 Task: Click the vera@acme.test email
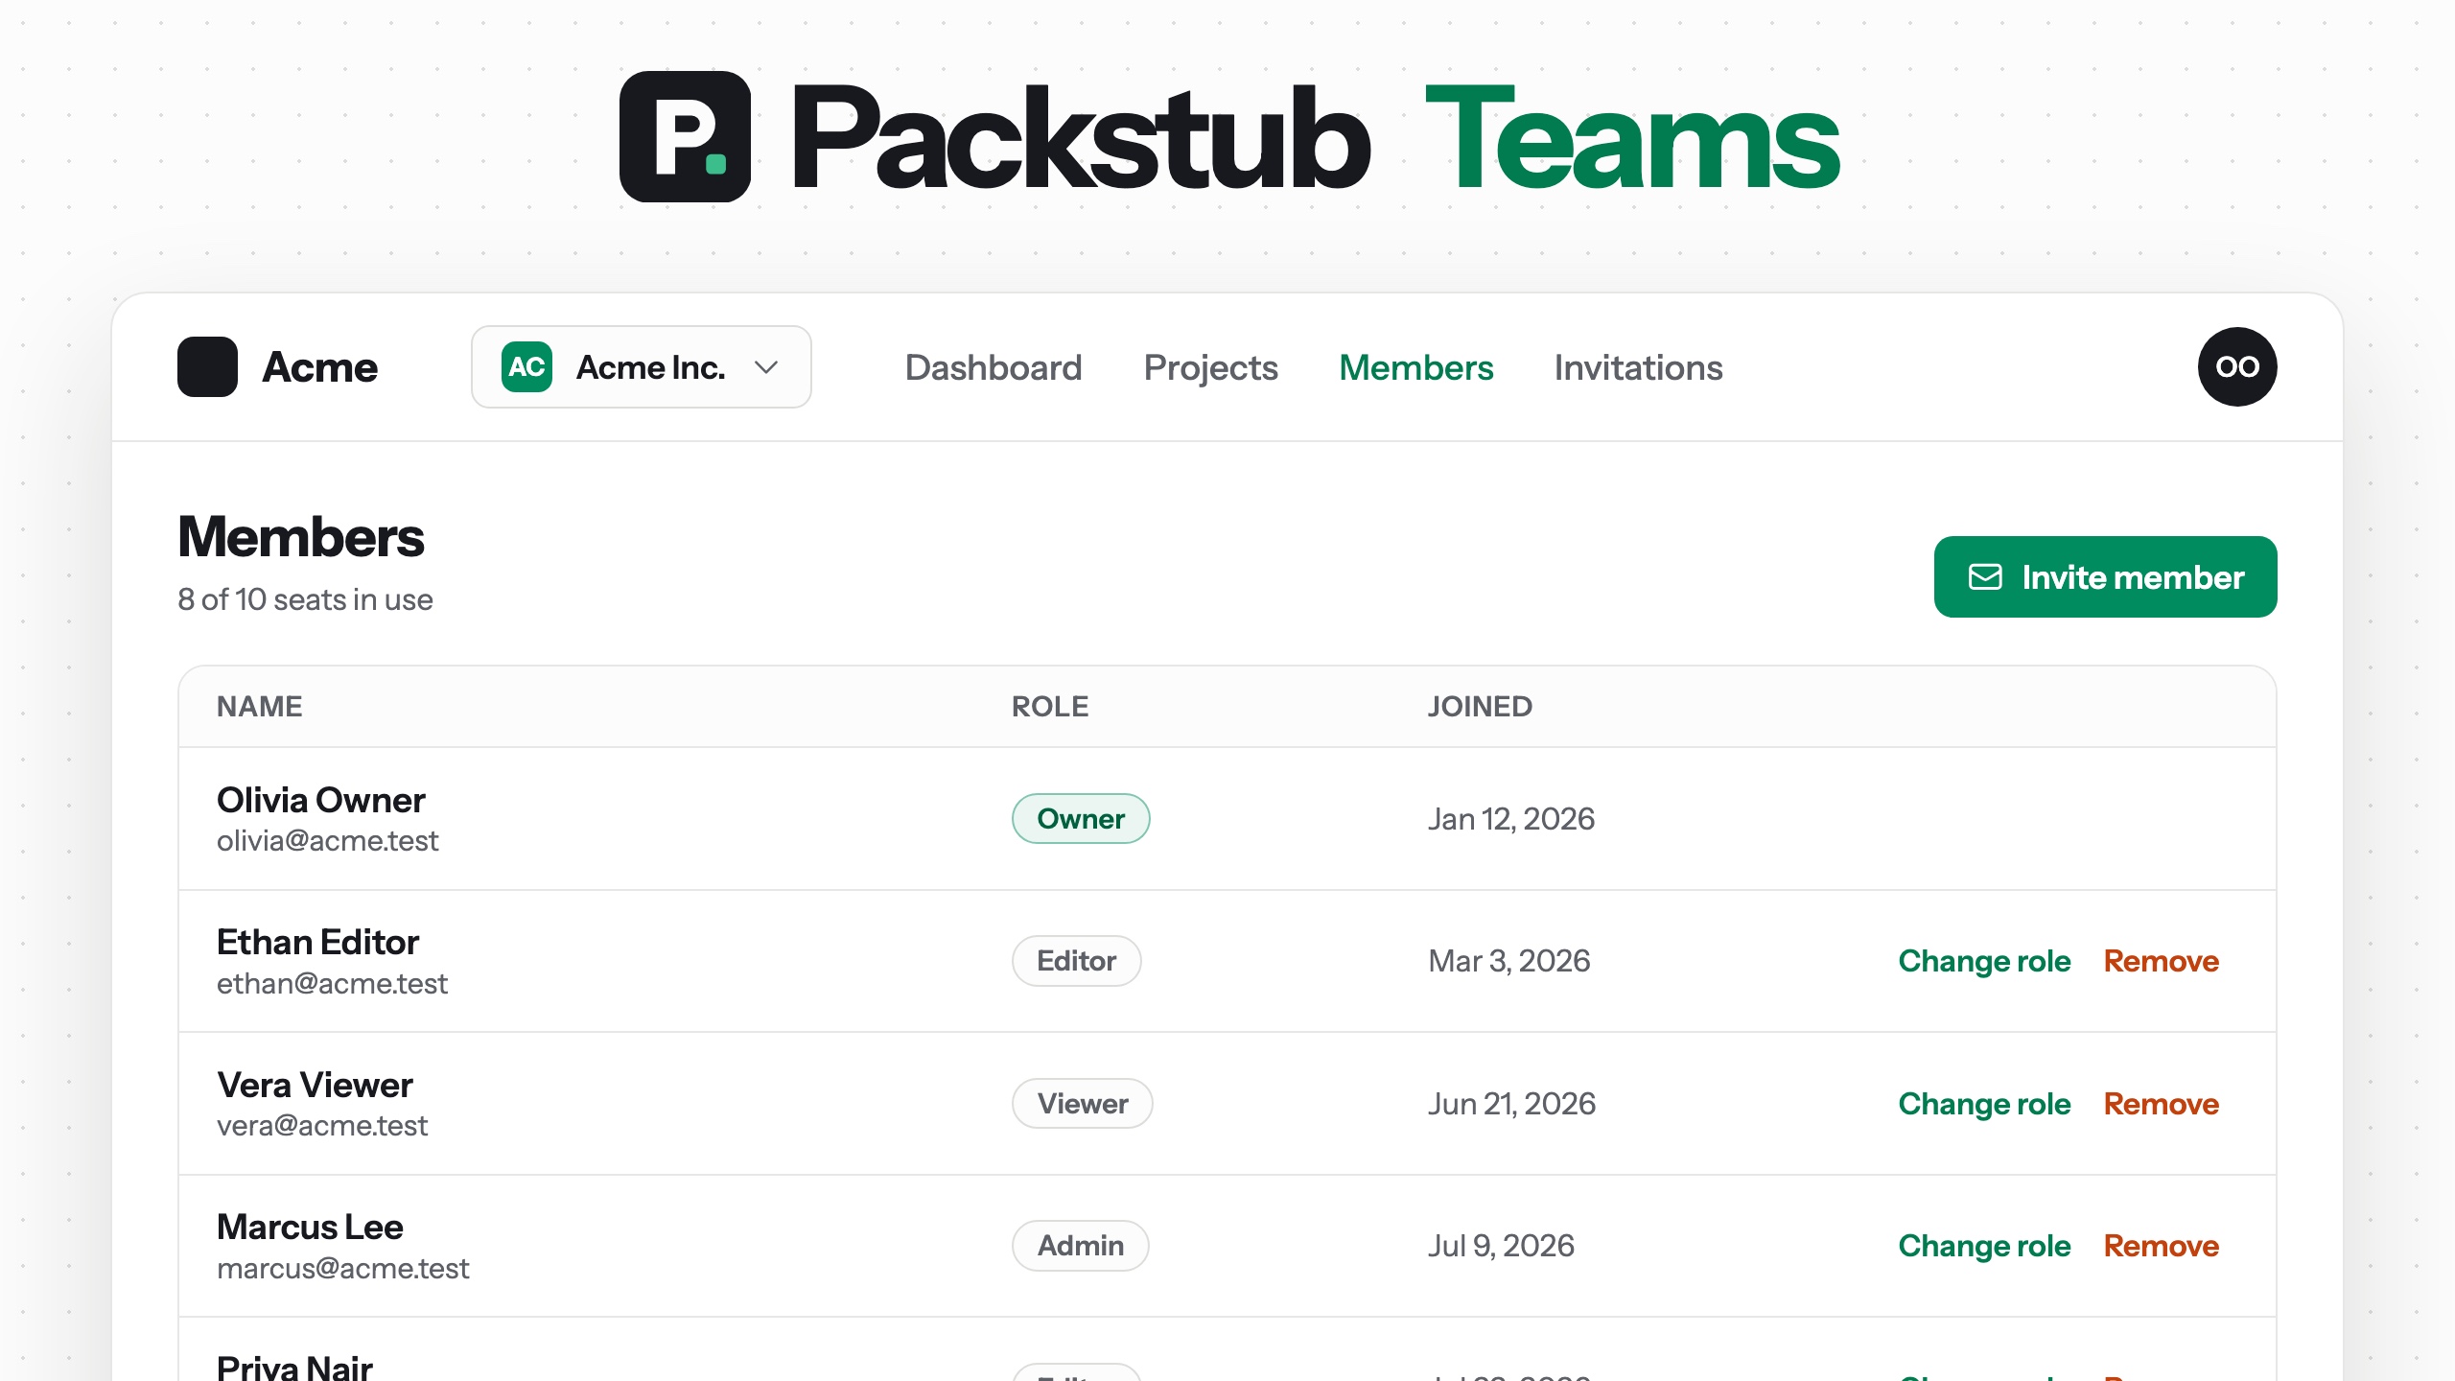coord(322,1126)
